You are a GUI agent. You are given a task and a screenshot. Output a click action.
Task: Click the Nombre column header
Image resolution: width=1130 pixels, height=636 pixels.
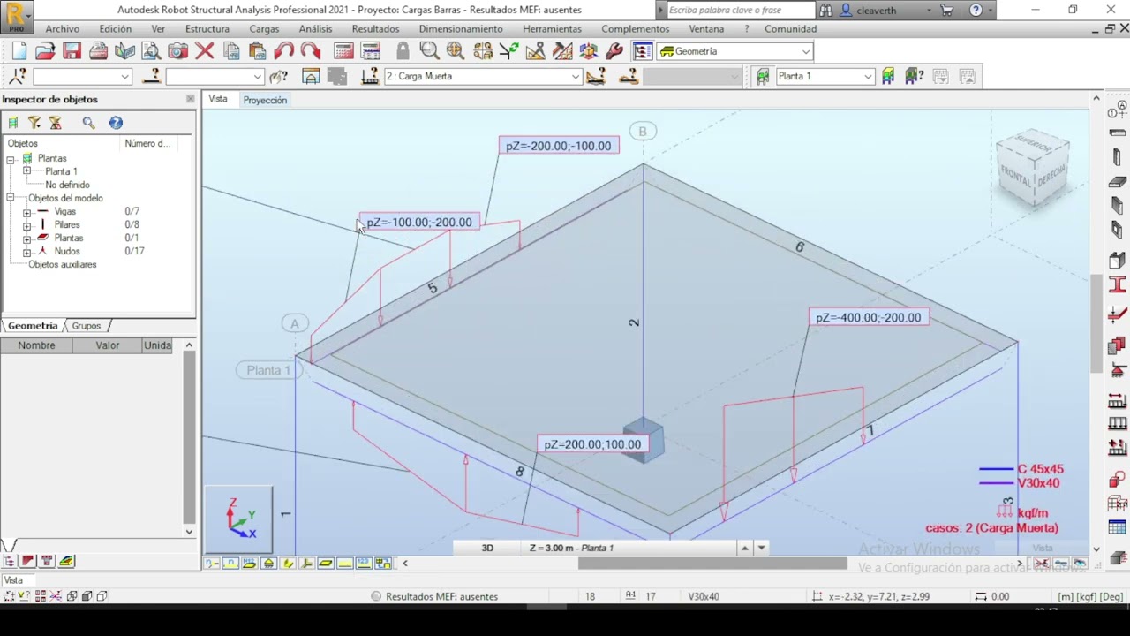tap(36, 345)
